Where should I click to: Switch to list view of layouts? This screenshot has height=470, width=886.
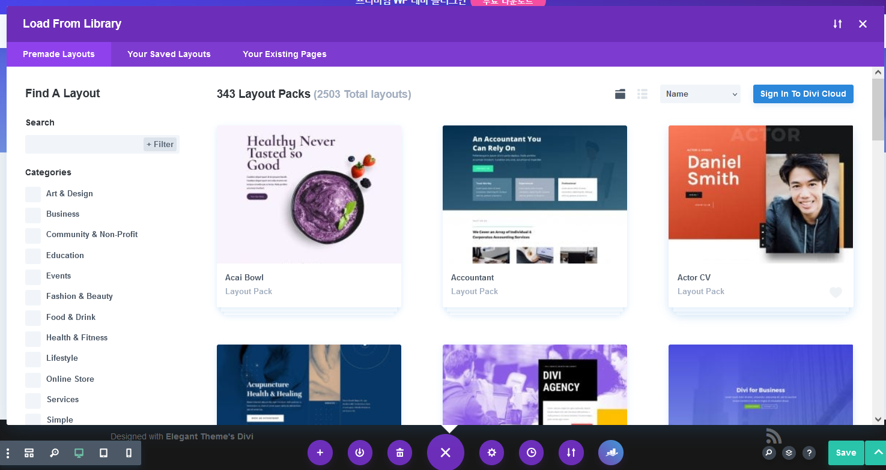click(x=643, y=94)
